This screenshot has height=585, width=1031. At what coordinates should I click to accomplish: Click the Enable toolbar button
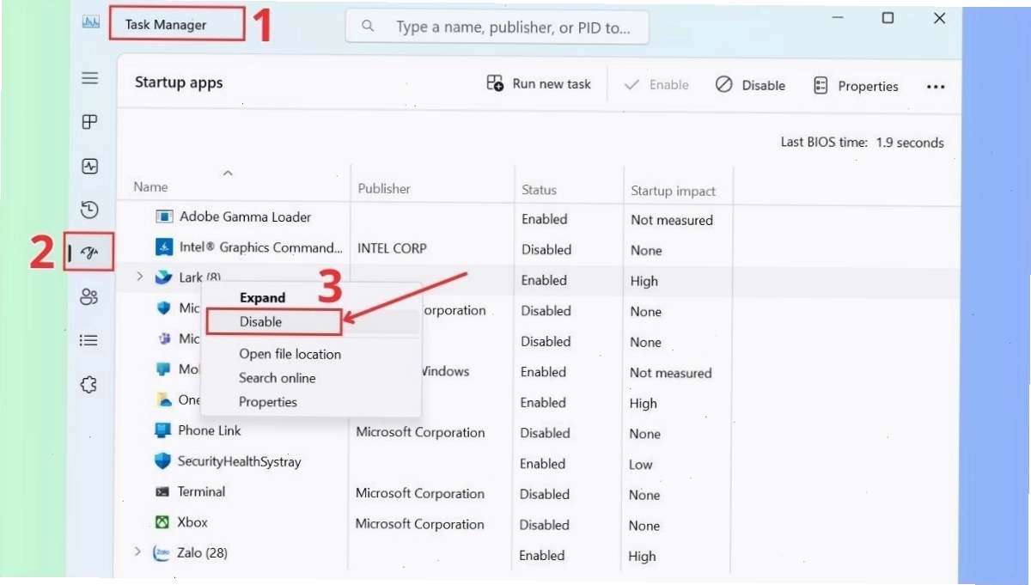656,85
